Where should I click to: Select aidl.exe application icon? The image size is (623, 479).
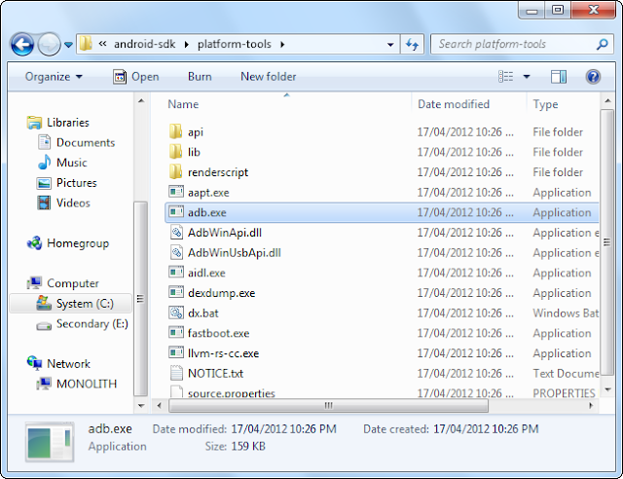[175, 273]
